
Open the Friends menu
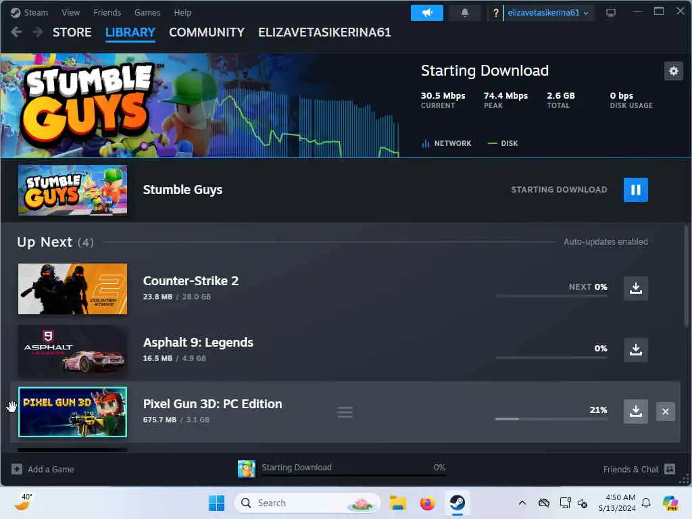(107, 12)
